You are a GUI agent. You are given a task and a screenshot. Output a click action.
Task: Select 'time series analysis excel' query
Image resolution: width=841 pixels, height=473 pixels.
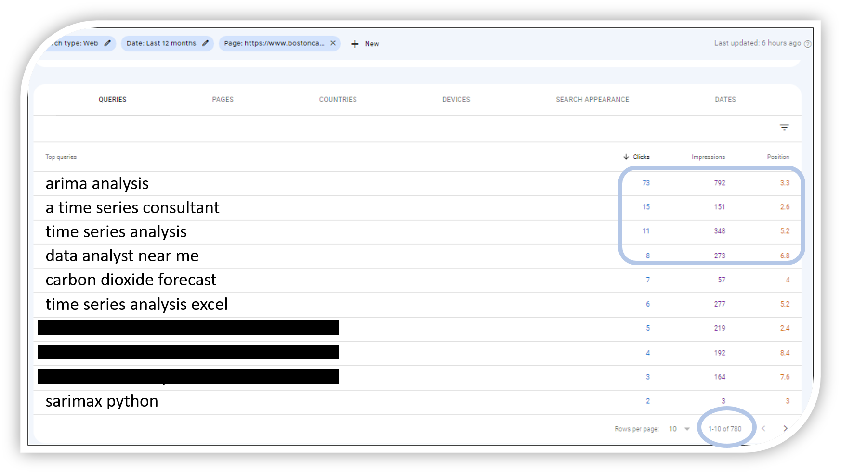(136, 304)
